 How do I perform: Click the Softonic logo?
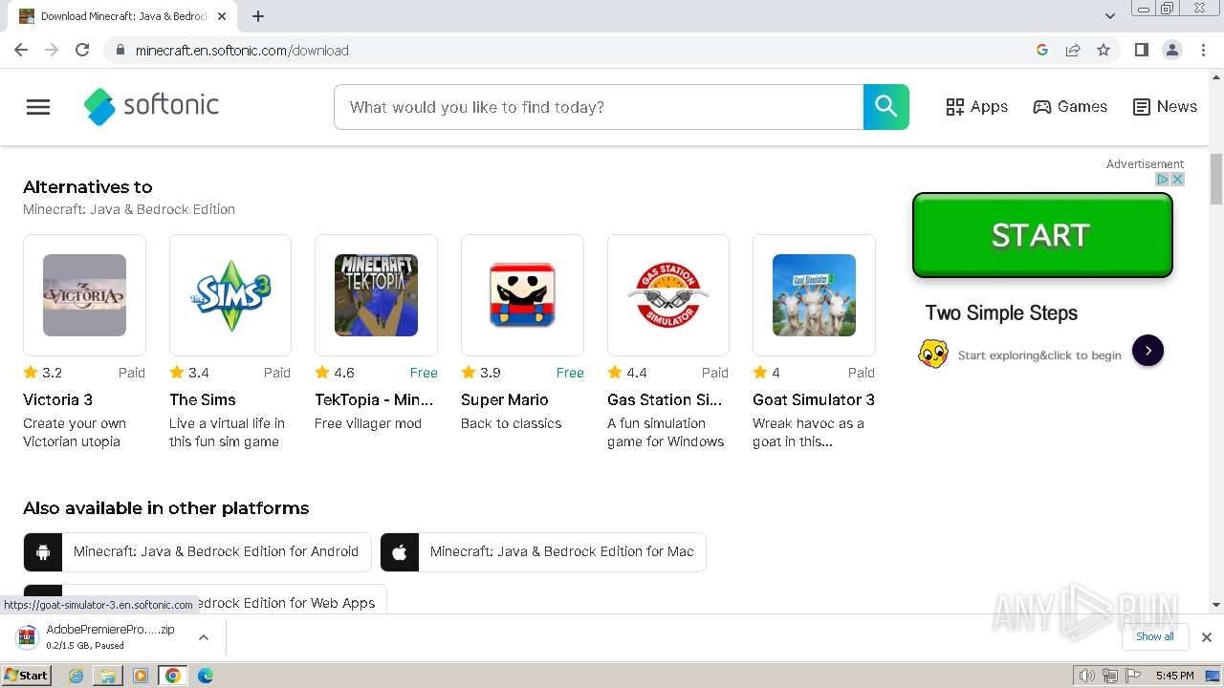coord(151,106)
